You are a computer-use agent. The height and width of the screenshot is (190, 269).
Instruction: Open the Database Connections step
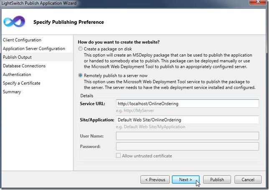[x=24, y=66]
